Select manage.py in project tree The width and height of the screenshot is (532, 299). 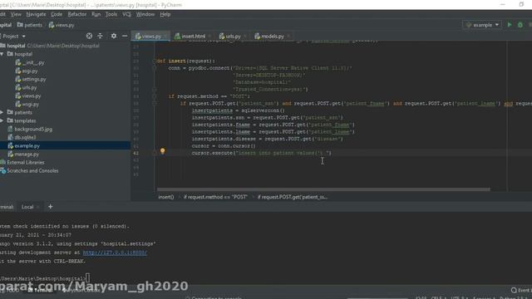(x=23, y=154)
